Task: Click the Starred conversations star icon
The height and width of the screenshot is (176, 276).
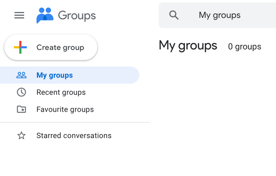Action: point(21,135)
